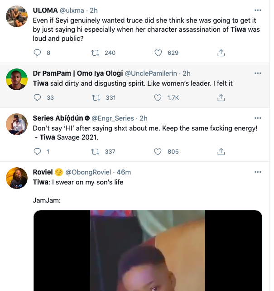Open more options on Series Abíọ́dún's tweet
This screenshot has width=274, height=291.
point(258,118)
